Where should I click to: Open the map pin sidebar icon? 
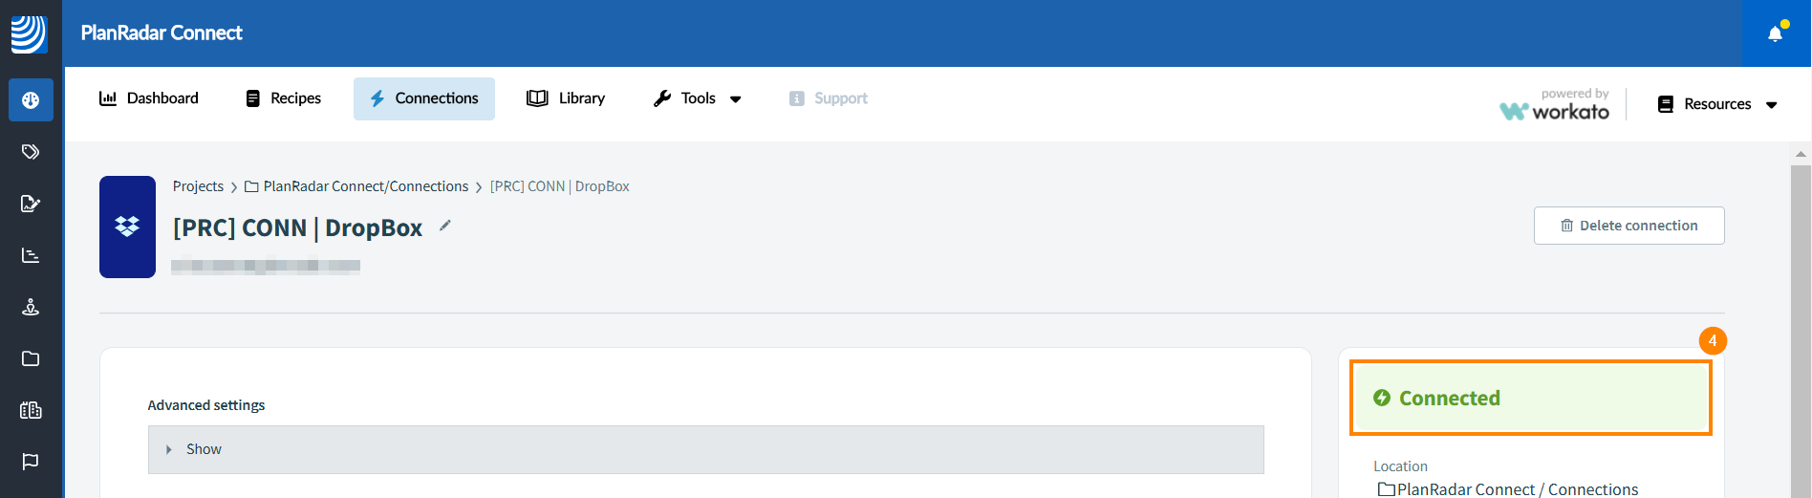31,307
